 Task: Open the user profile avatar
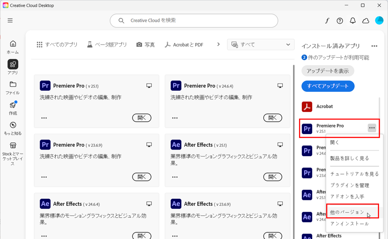(379, 21)
